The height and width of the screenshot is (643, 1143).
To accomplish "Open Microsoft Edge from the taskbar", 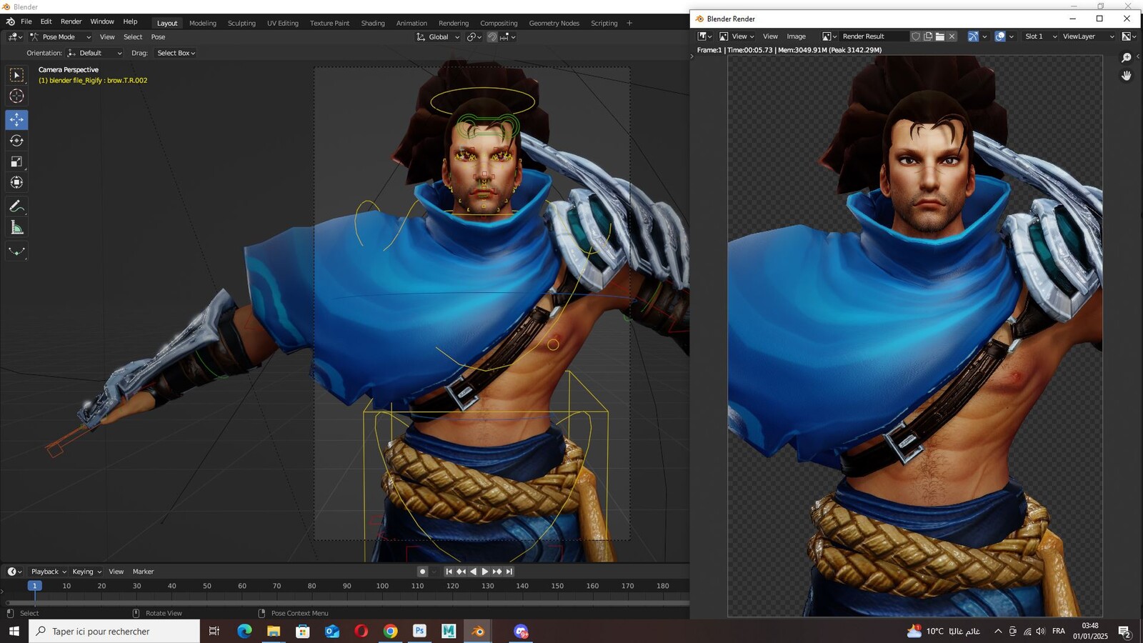I will click(x=244, y=631).
